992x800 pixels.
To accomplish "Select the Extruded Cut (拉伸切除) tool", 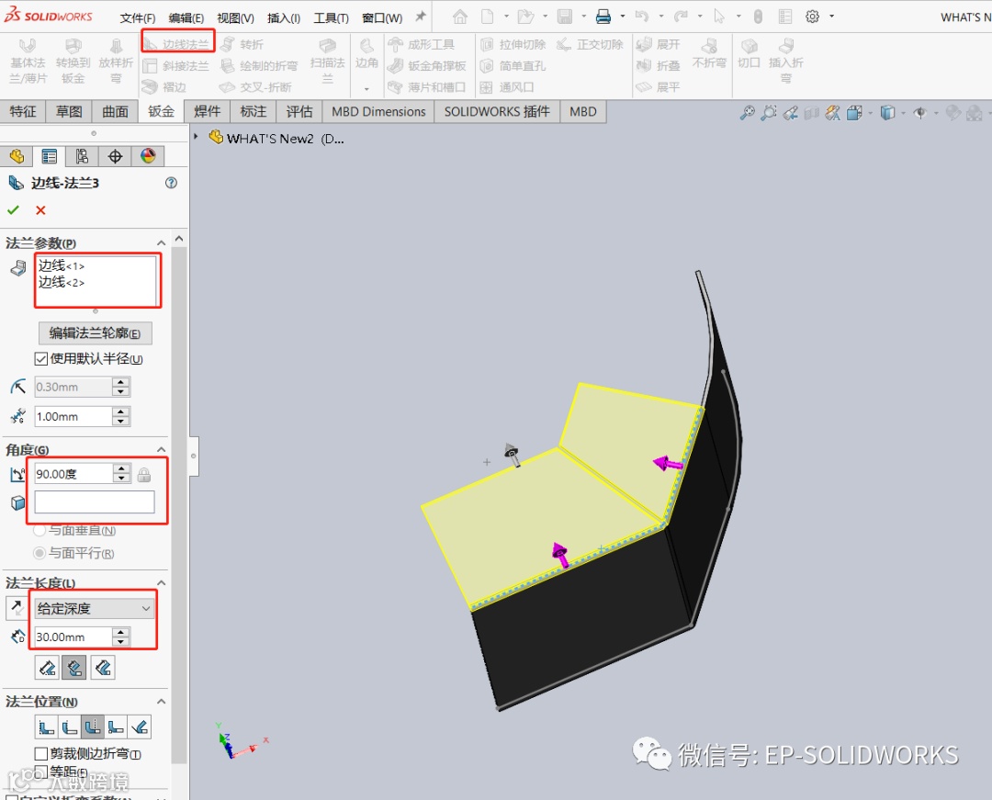I will 513,44.
